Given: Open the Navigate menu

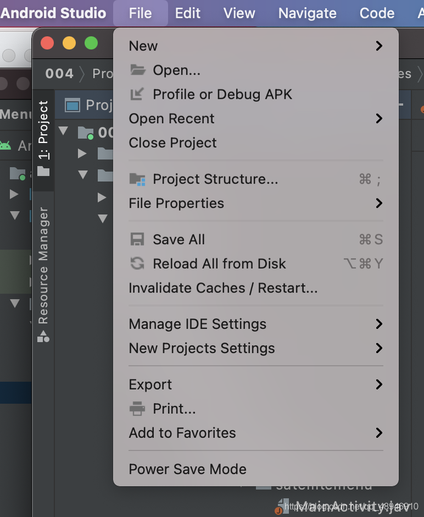Looking at the screenshot, I should tap(308, 13).
